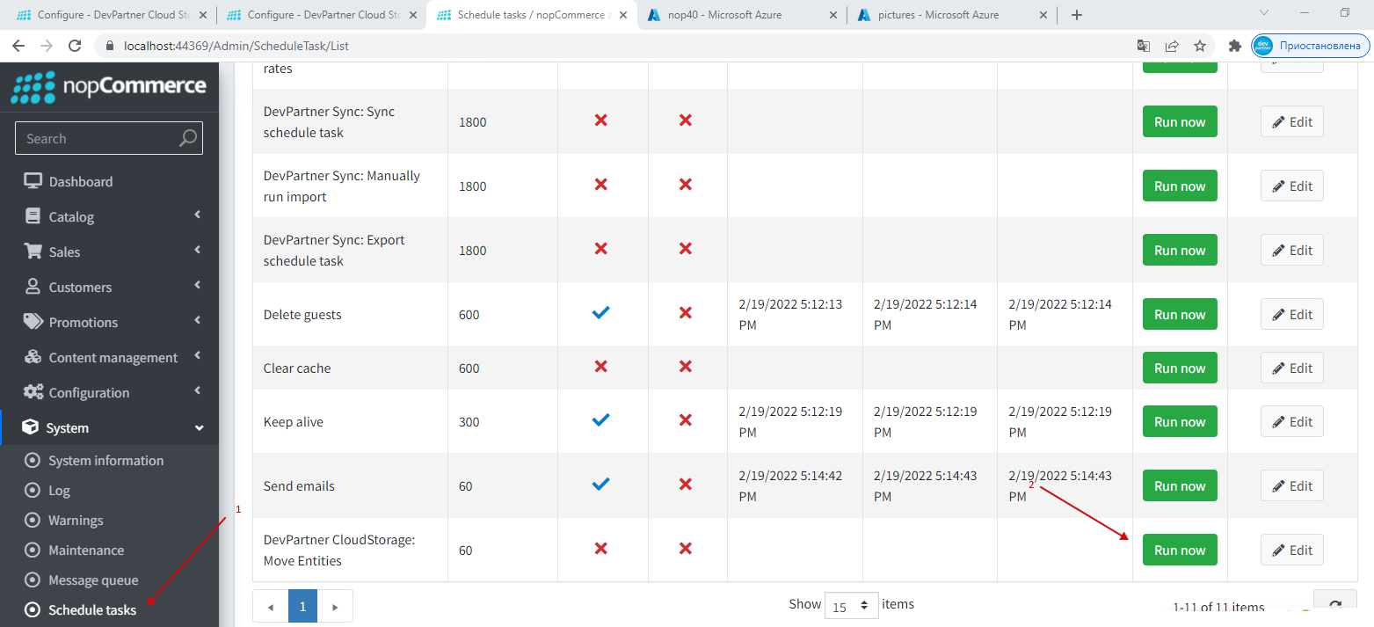The height and width of the screenshot is (627, 1374).
Task: Click the Keep alive enabled checkmark
Action: (600, 419)
